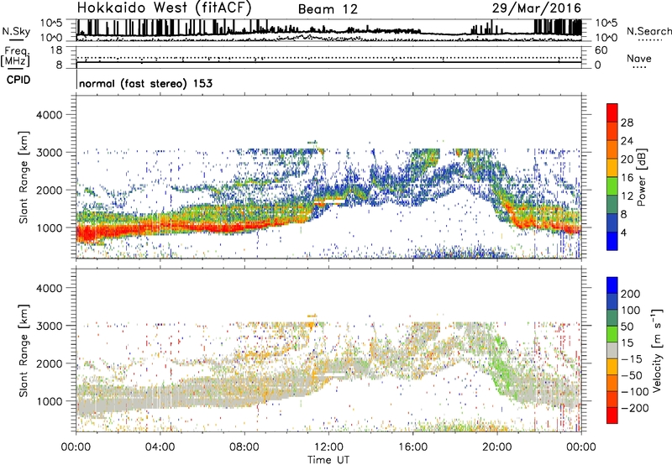Click the 'Nave' legend label

(639, 59)
